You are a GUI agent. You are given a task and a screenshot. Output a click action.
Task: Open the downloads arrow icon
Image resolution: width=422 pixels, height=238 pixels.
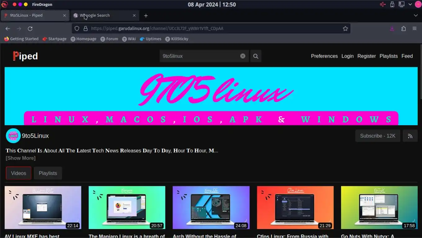coord(392,29)
